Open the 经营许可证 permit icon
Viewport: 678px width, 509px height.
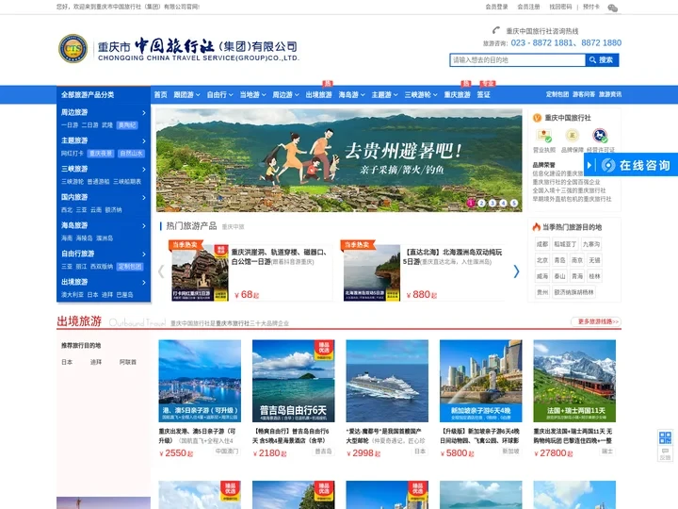[600, 136]
